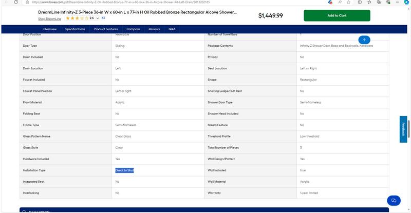
Task: Click the star rating of 2.6
Action: click(77, 18)
